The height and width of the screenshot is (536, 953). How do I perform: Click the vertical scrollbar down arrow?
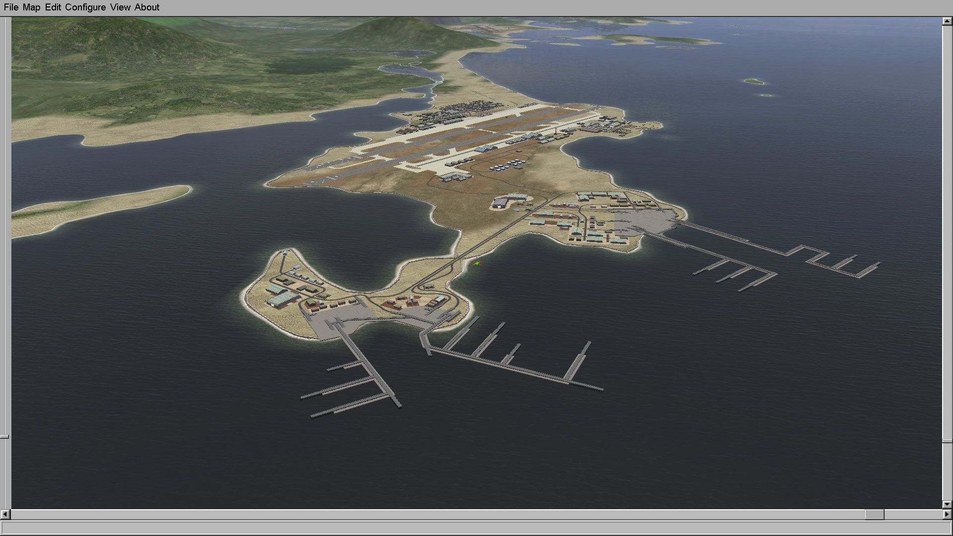click(x=947, y=504)
